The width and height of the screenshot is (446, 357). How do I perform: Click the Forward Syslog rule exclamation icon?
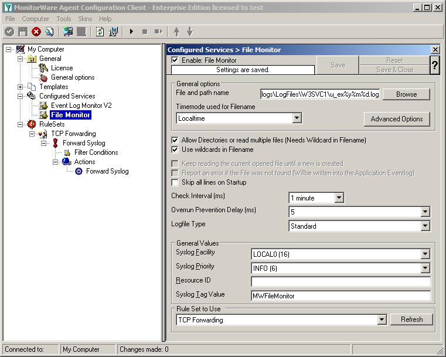coord(55,143)
